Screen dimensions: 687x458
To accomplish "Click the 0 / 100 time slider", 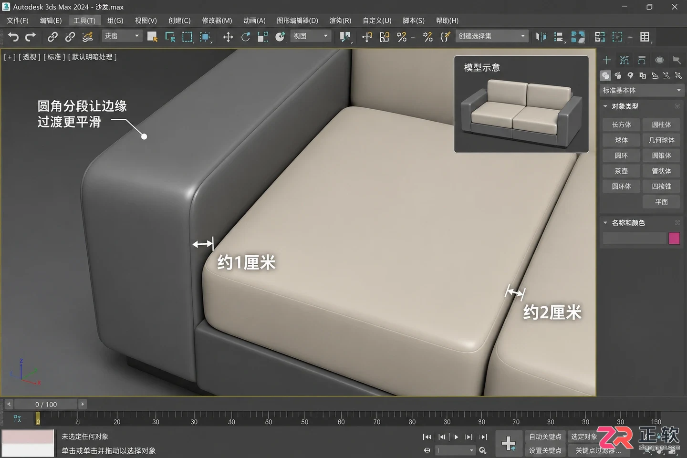I will [46, 404].
